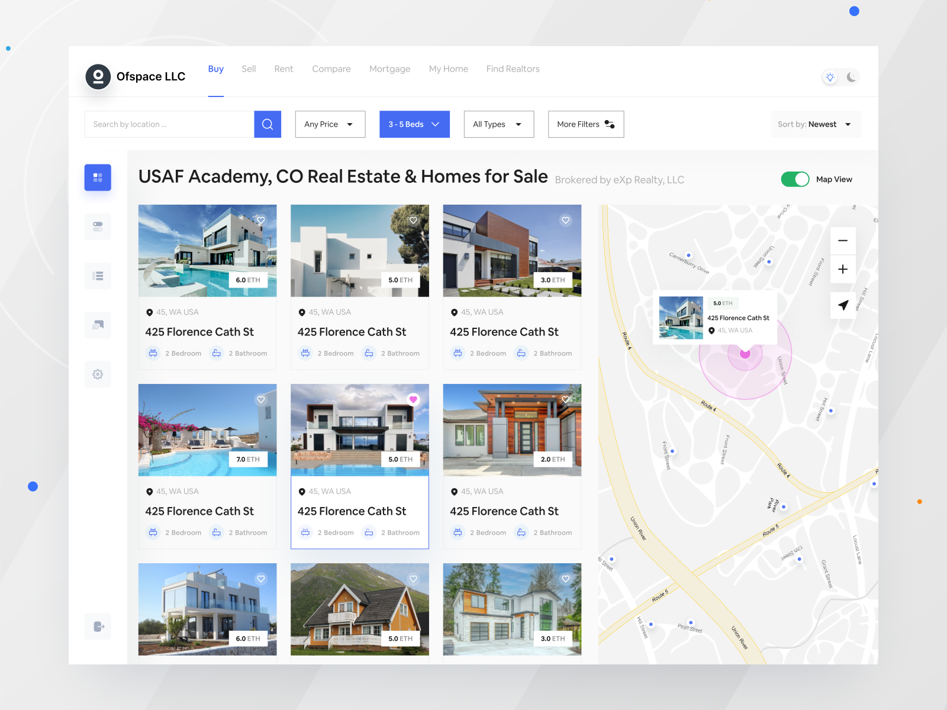Open the Mortgage menu item
Screen dimensions: 947x710
click(389, 69)
